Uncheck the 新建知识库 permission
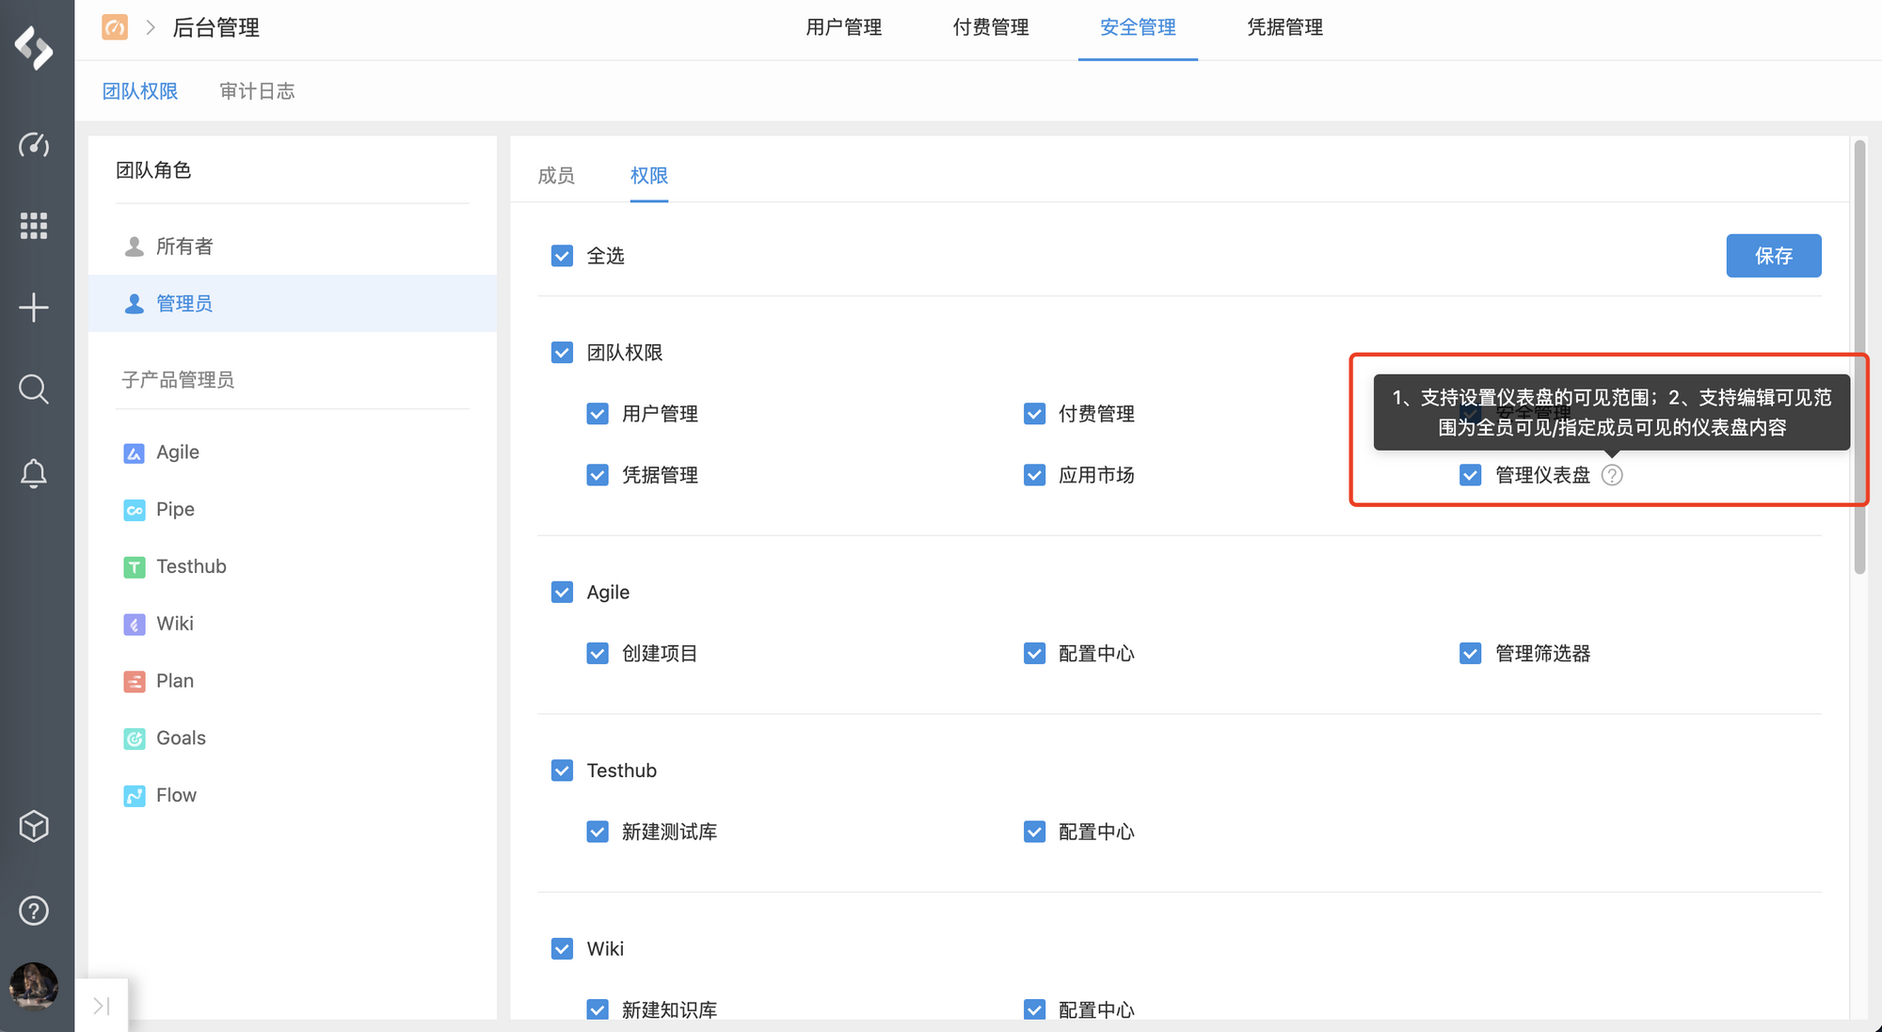This screenshot has width=1882, height=1032. [598, 1009]
